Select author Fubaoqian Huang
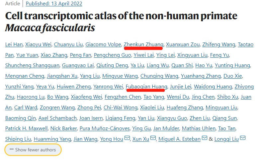Screen dimensions: 264x161 pos(146,87)
